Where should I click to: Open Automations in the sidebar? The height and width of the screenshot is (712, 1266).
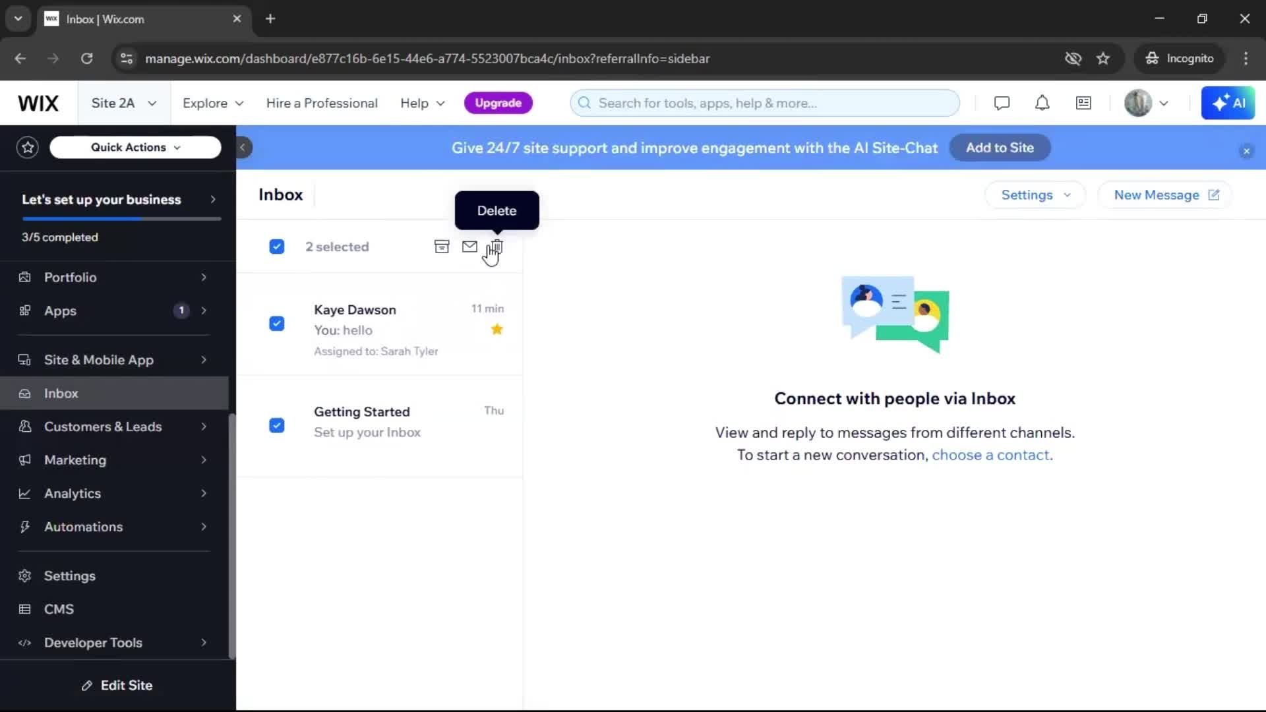tap(114, 527)
